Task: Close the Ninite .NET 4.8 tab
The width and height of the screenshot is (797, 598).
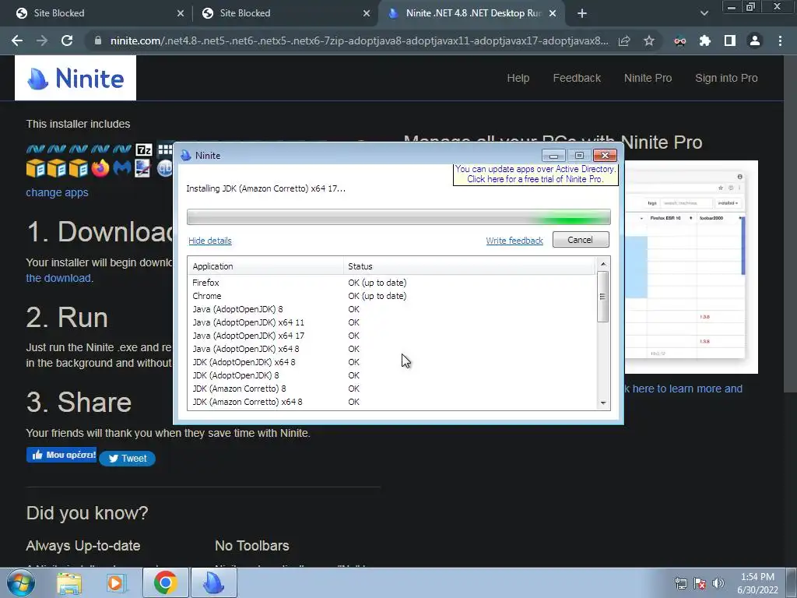Action: coord(553,14)
